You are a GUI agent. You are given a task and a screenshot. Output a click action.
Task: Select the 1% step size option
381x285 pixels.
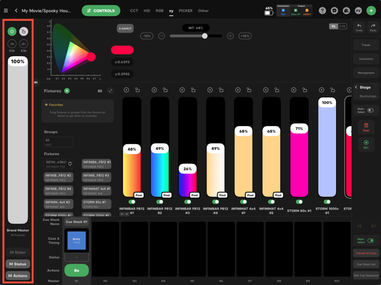point(334,26)
